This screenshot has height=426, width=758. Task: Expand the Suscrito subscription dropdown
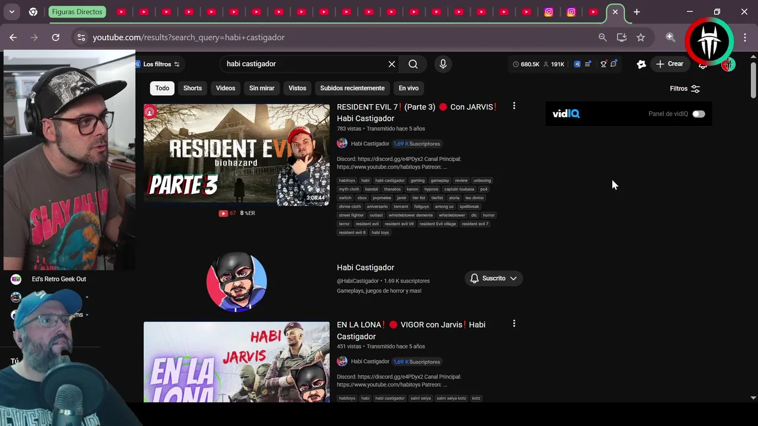(513, 278)
